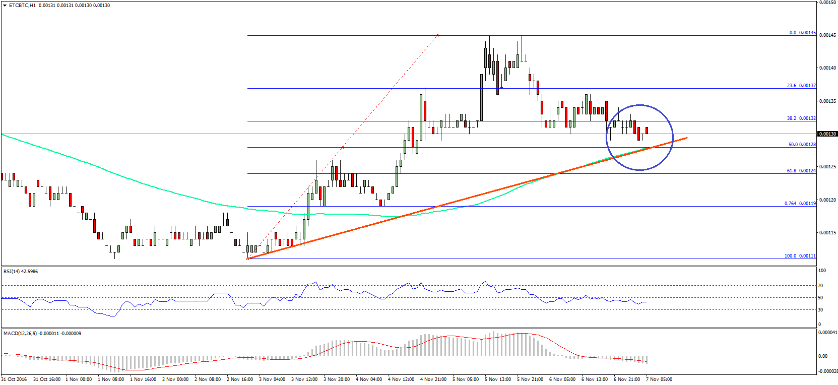The width and height of the screenshot is (838, 385).
Task: Click the 3 Nov 12:00 time label
Action: click(304, 379)
